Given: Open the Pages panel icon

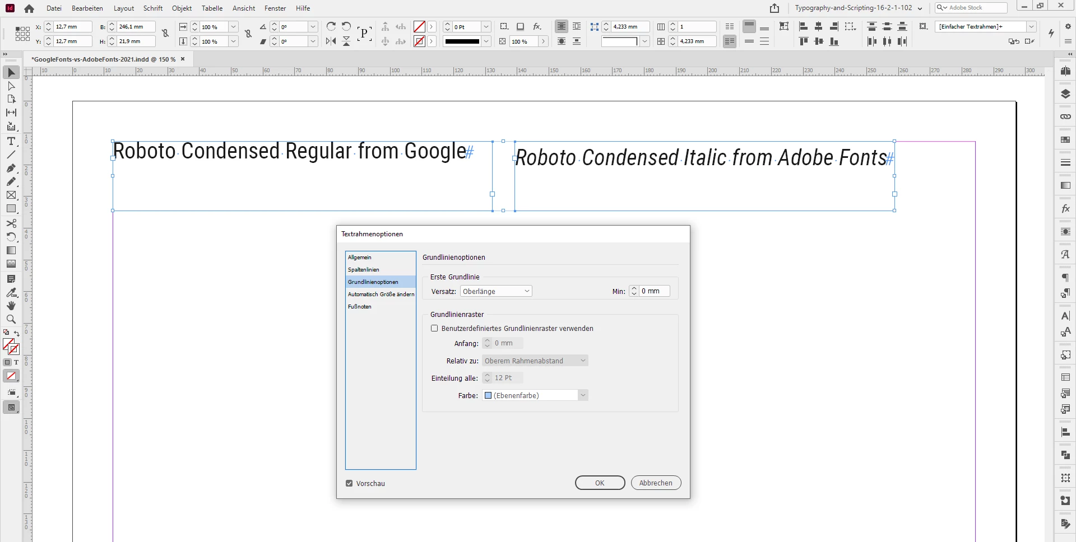Looking at the screenshot, I should pyautogui.click(x=1065, y=71).
